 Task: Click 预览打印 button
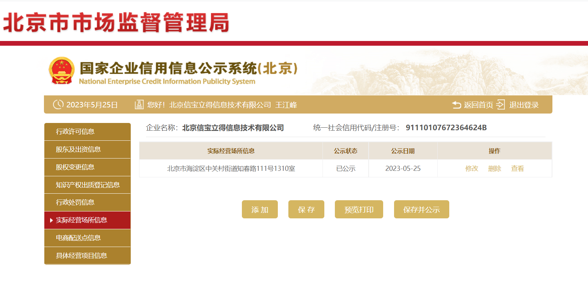359,209
